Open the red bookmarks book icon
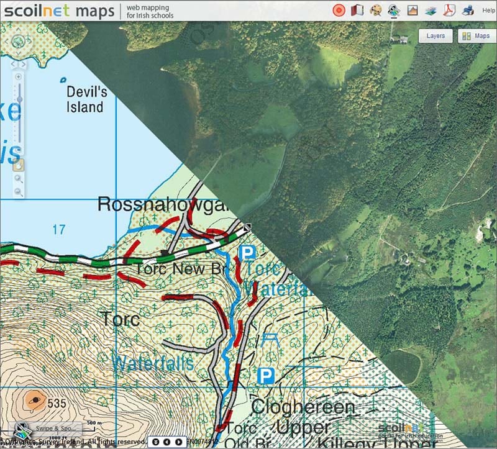Screen dimensions: 497x449 click(x=357, y=10)
